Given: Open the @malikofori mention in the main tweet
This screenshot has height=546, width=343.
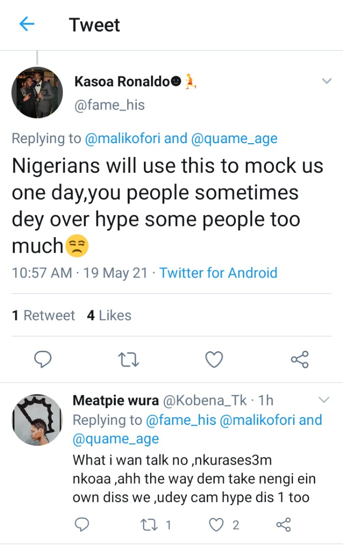Looking at the screenshot, I should click(x=122, y=138).
